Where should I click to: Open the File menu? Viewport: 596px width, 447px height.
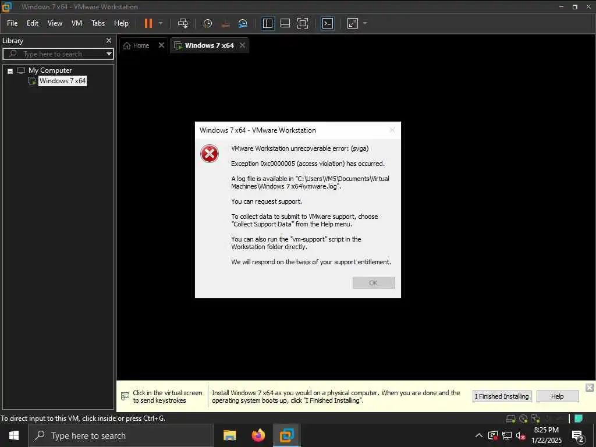click(x=12, y=23)
